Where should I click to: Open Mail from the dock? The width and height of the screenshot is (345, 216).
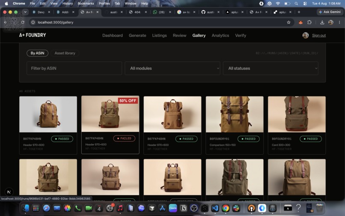pos(57,208)
